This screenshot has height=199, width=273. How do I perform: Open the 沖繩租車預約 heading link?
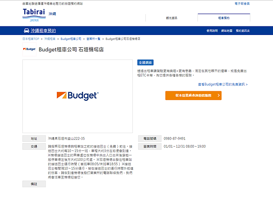click(43, 30)
